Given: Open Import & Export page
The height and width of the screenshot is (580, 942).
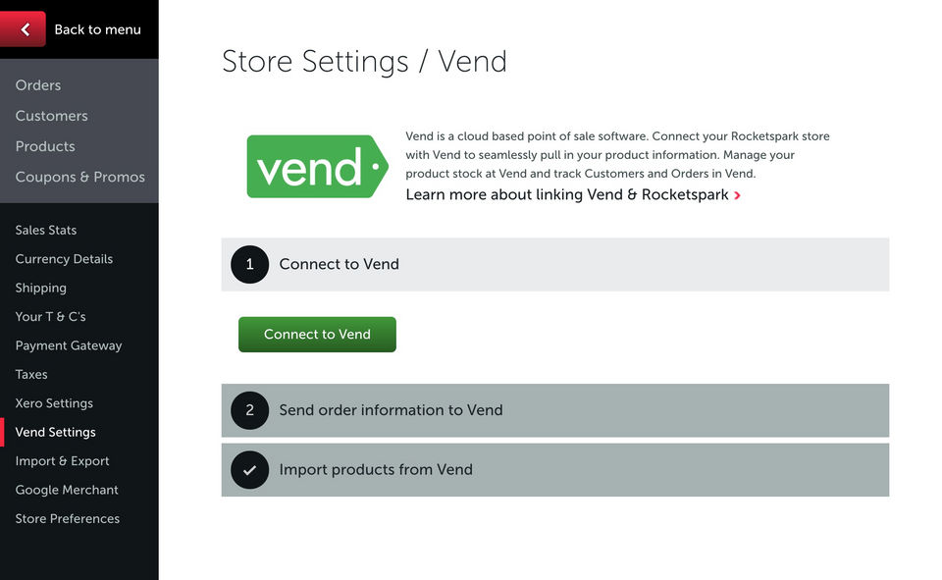Looking at the screenshot, I should (x=63, y=461).
